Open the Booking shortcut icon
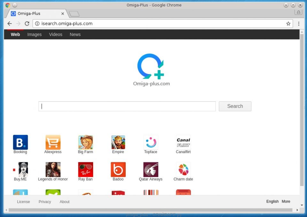 click(20, 142)
